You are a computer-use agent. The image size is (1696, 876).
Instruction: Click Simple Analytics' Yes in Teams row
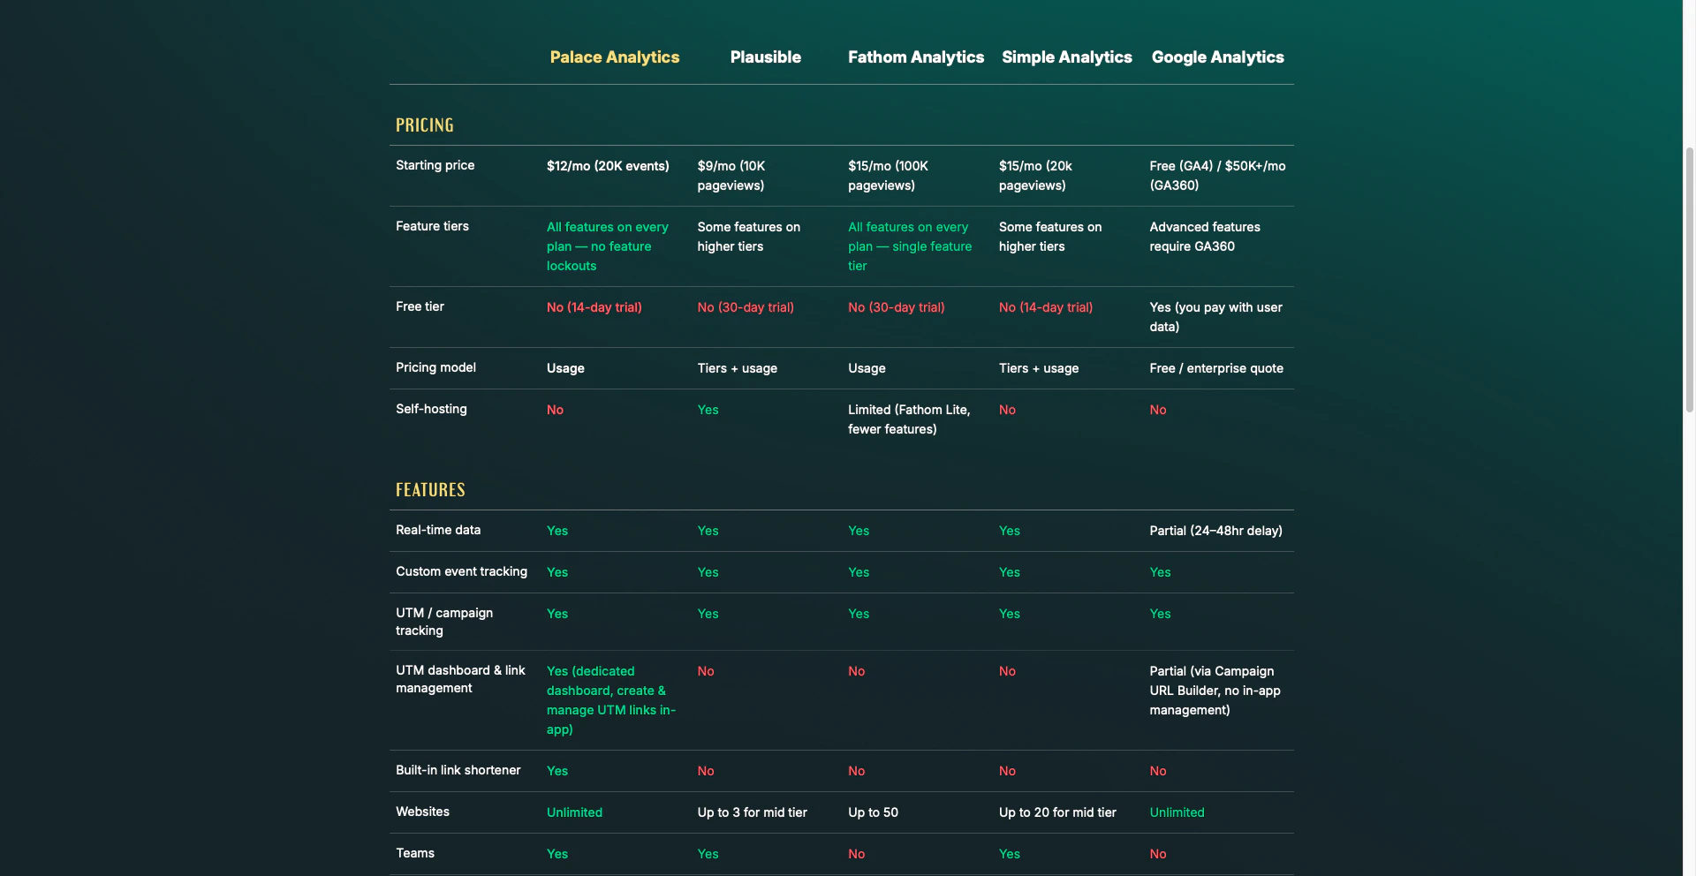1010,854
